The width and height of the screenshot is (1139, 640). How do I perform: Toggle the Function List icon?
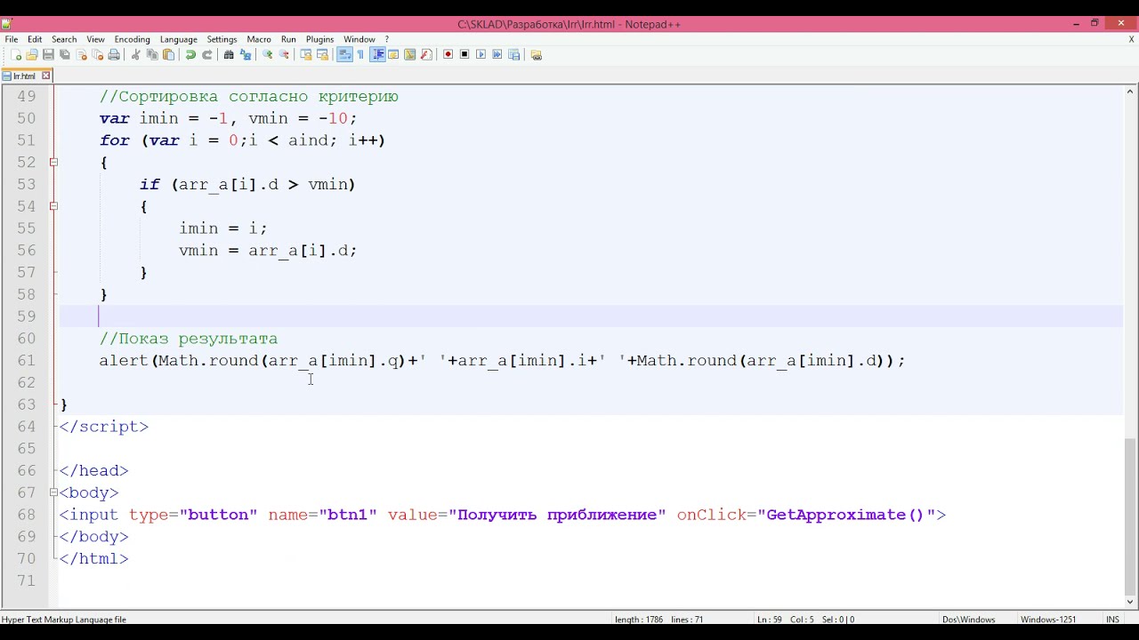point(426,54)
